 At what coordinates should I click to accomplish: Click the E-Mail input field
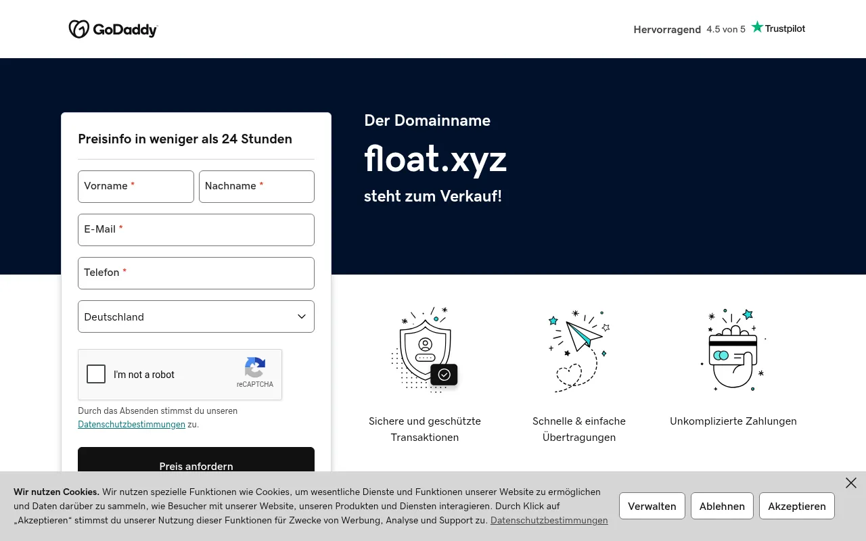click(x=196, y=230)
